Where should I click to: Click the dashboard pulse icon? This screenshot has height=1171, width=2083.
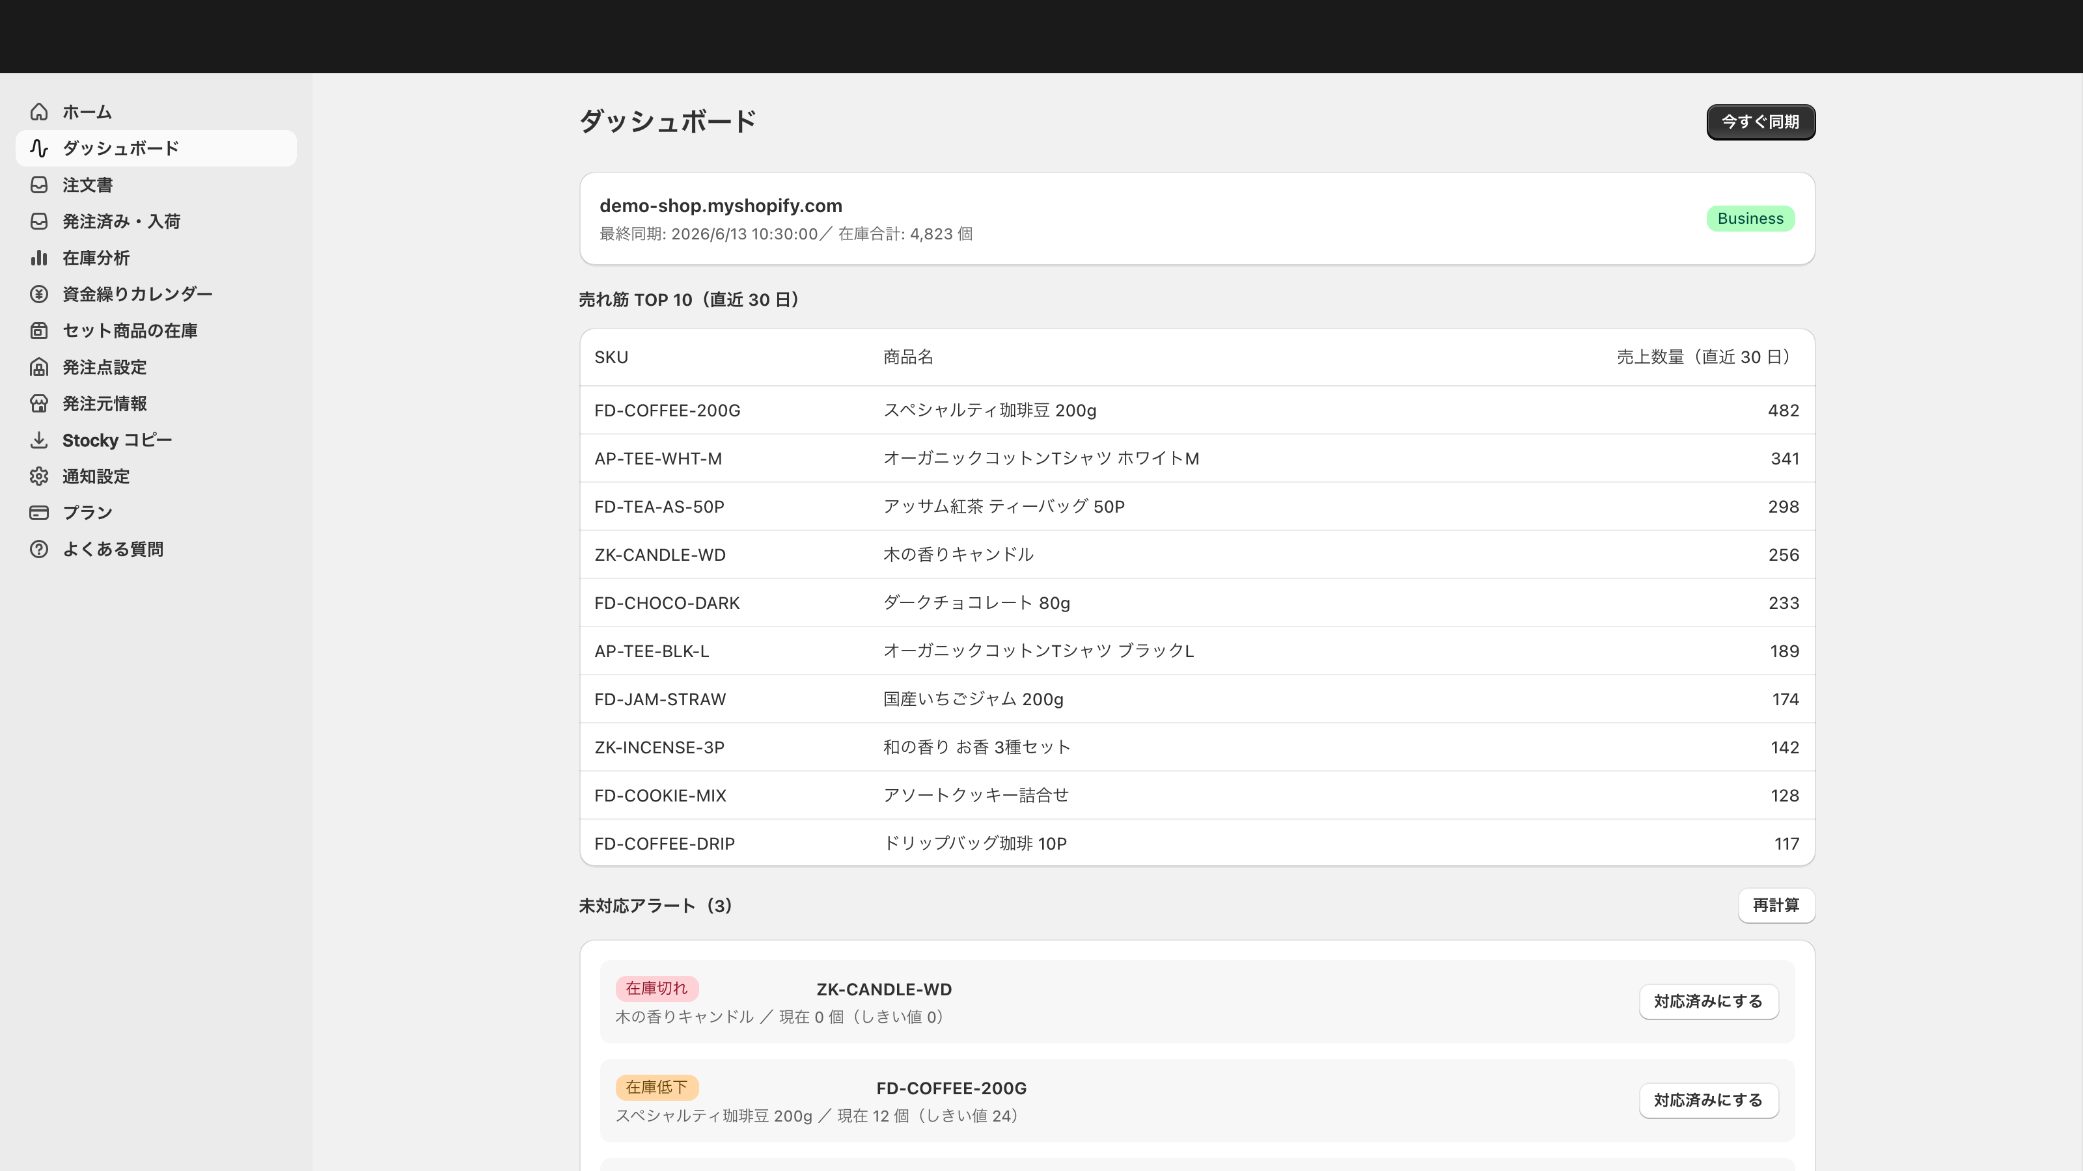coord(39,148)
